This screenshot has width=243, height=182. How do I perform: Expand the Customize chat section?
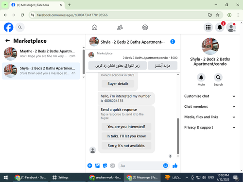coord(210,96)
